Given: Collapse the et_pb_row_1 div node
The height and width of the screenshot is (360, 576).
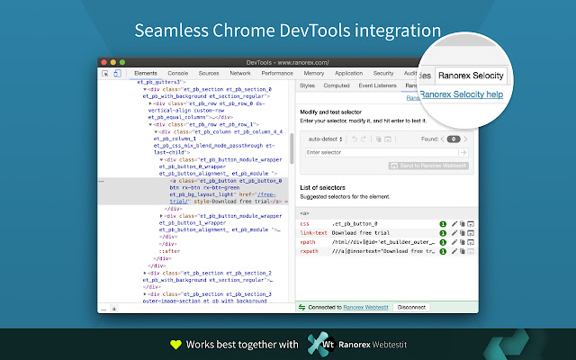Looking at the screenshot, I should point(150,125).
